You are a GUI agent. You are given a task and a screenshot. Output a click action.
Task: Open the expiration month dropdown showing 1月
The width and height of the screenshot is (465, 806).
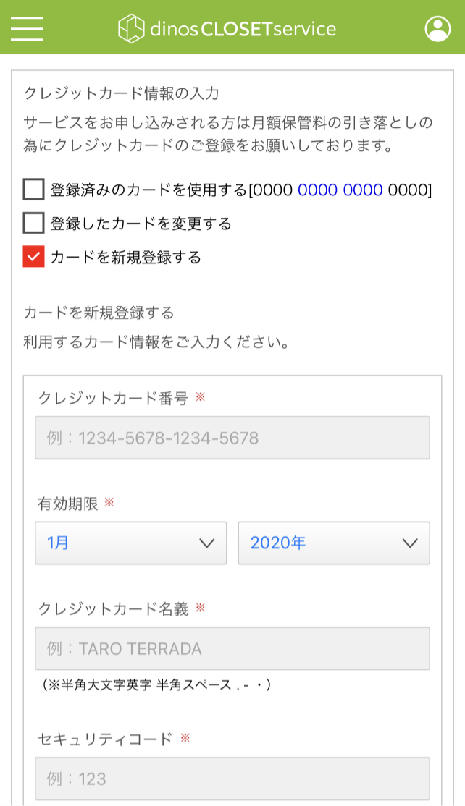(x=130, y=543)
